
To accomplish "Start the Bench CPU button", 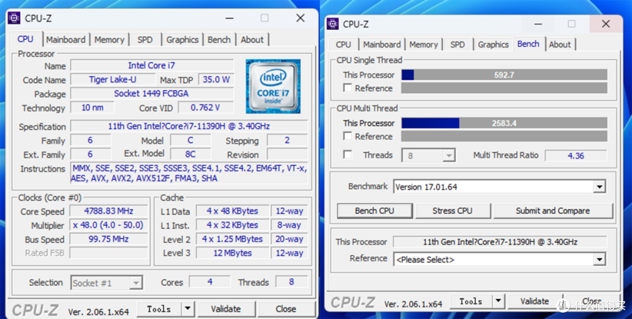I will coord(375,211).
